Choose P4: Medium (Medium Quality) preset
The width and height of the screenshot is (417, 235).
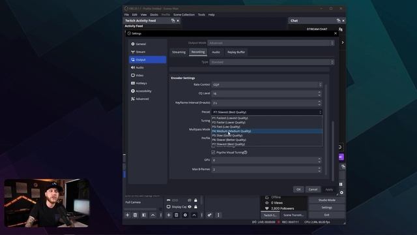tap(266, 131)
